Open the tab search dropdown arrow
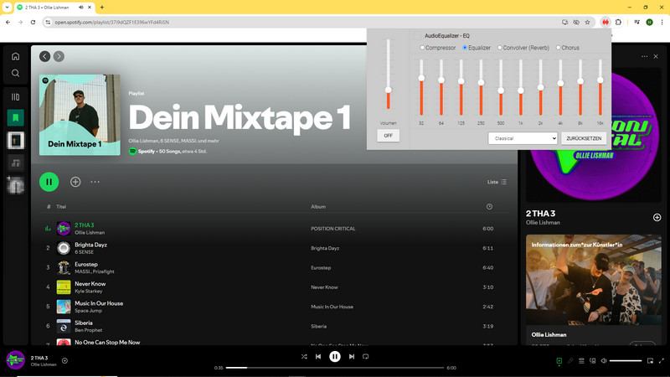 [7, 8]
